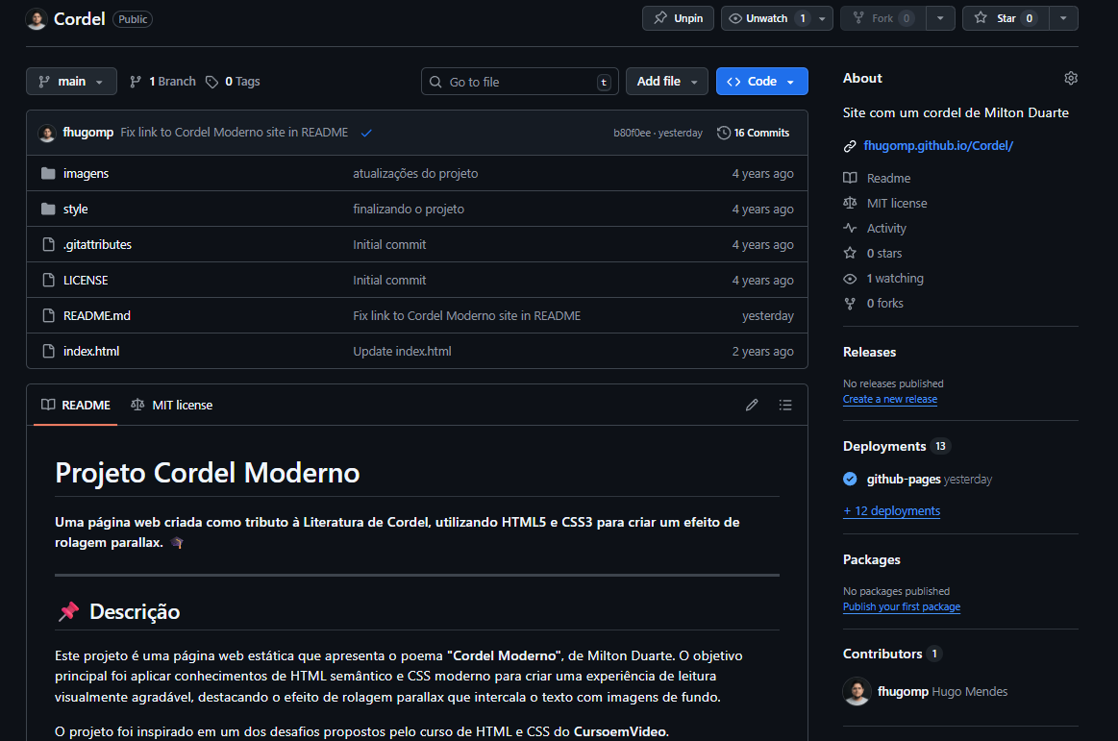Click the Go to file search field
1118x741 pixels.
519,82
